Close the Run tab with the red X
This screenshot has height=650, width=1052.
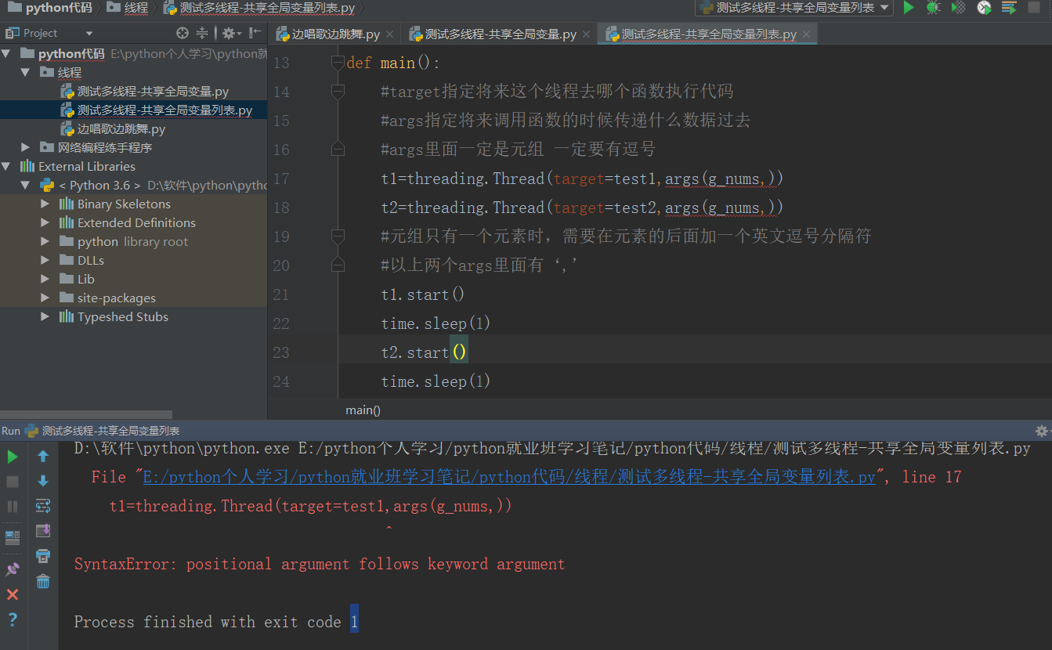point(13,595)
